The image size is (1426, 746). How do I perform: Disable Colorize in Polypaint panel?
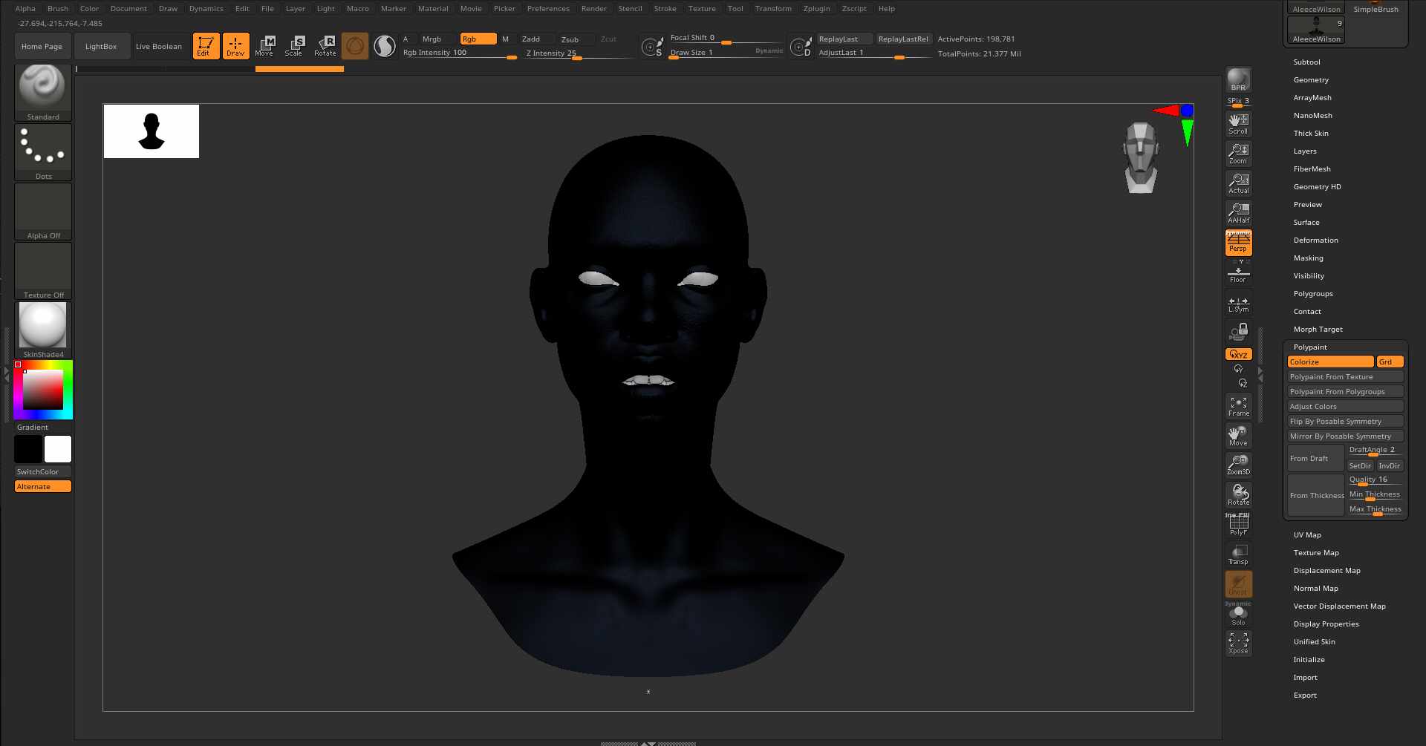pos(1329,362)
